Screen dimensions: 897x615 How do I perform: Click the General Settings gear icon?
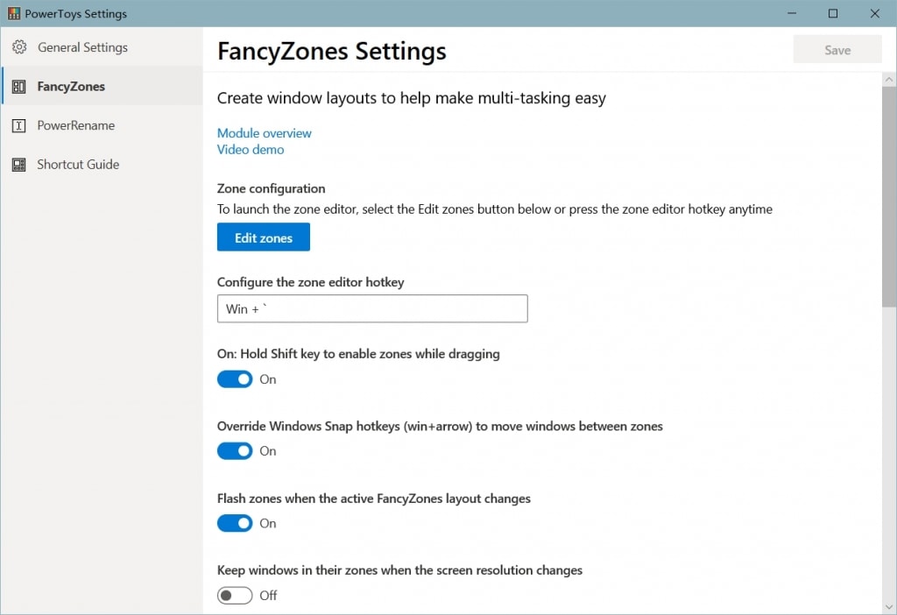[x=19, y=47]
